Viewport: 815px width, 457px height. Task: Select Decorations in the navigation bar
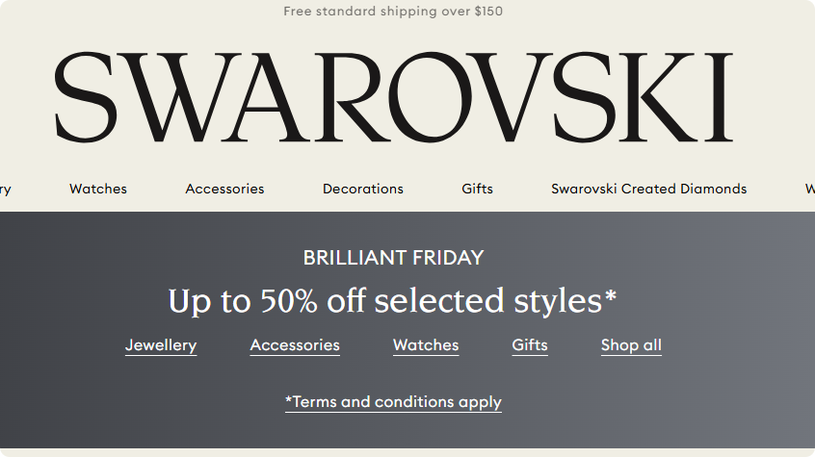(x=363, y=190)
